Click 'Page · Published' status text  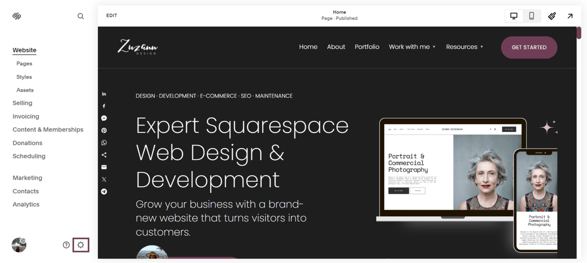[340, 18]
